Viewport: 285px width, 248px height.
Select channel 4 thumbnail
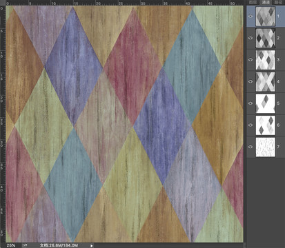(x=266, y=81)
